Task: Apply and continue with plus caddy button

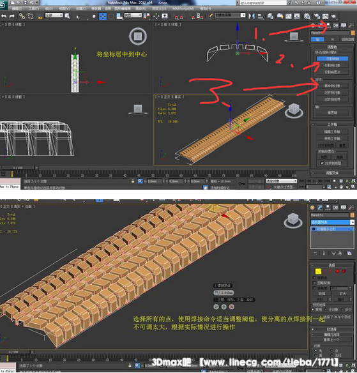Action: [224, 307]
